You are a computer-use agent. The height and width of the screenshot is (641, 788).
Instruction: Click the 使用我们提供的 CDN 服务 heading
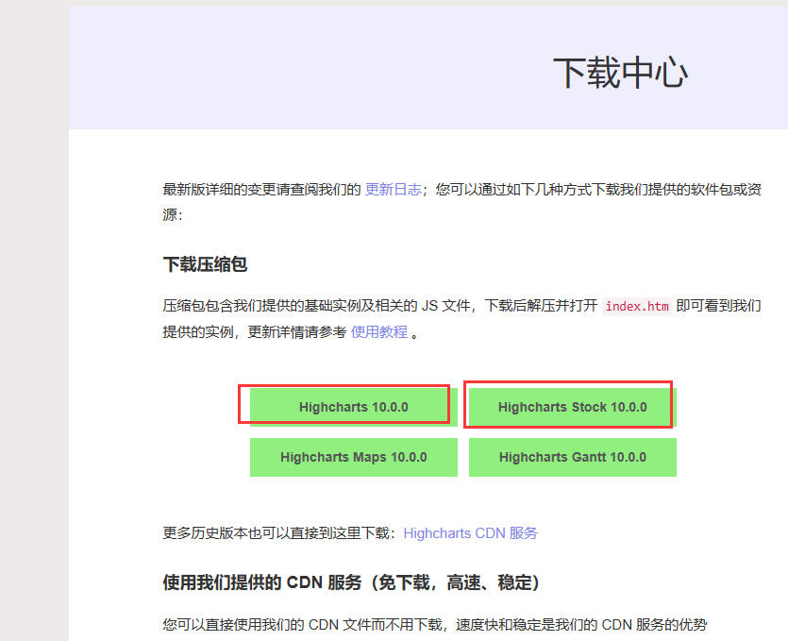point(351,582)
